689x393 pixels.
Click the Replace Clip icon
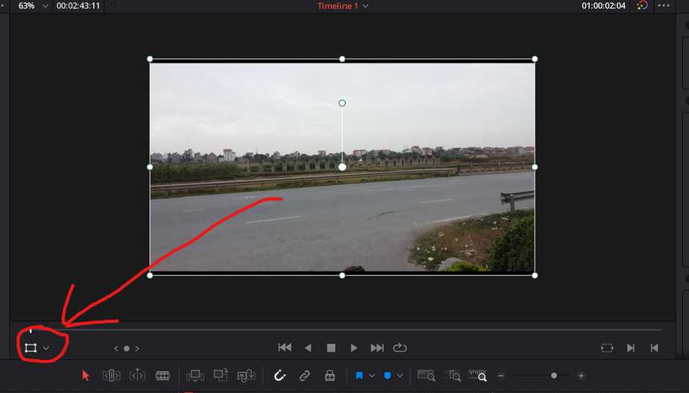coord(247,375)
